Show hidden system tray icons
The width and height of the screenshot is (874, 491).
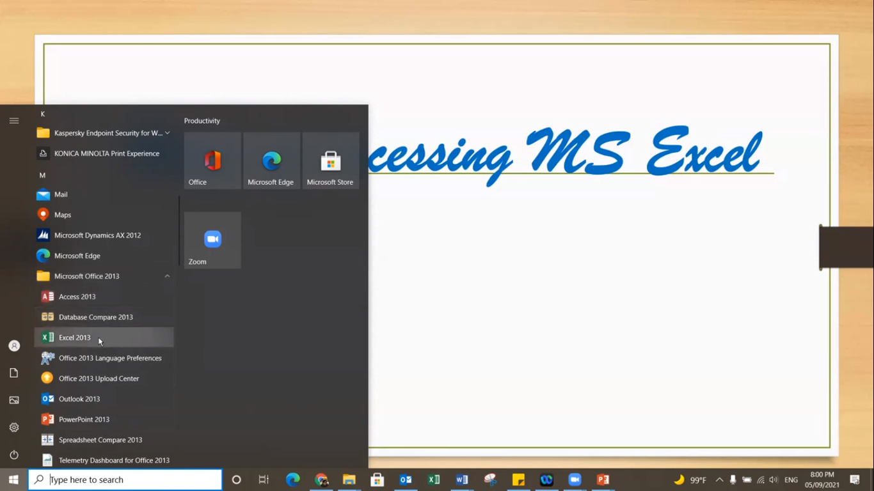[719, 479]
